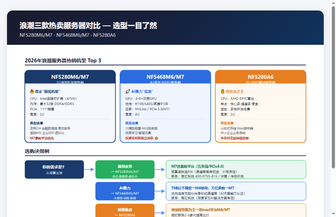Screen dimensions: 336x217
Task: Click the text 深度学习·智驾仿真
Action: [x=138, y=133]
